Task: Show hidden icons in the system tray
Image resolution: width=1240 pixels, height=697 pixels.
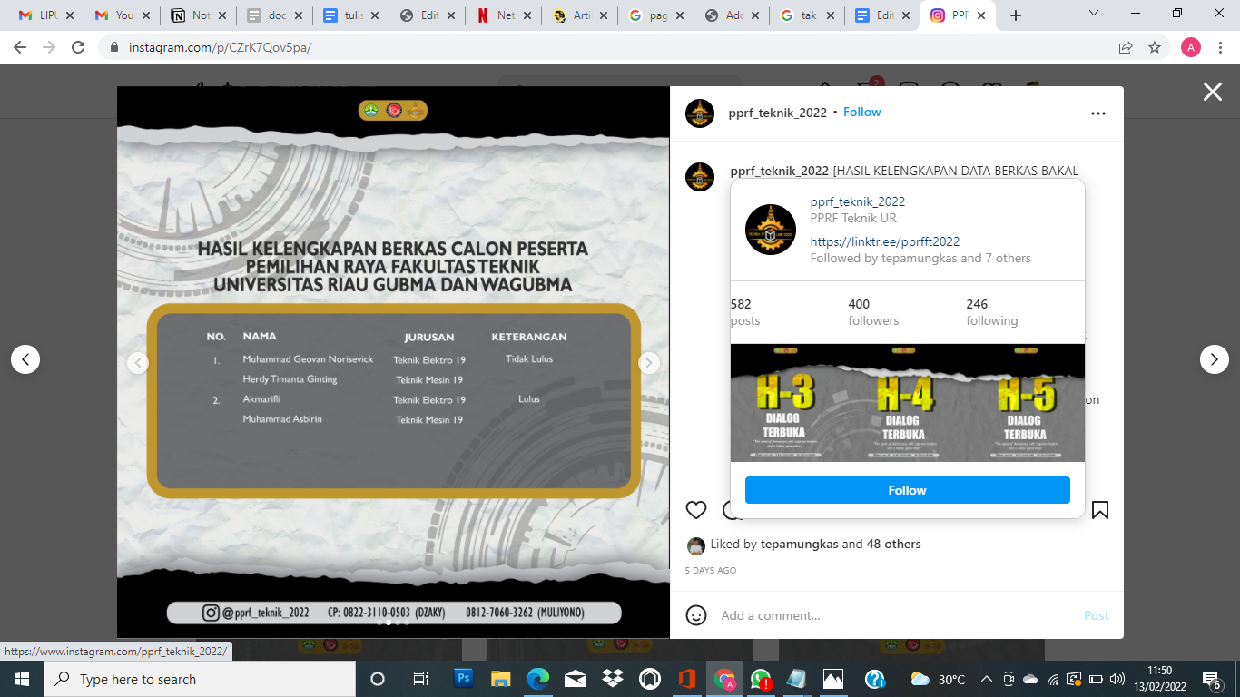Action: click(986, 679)
